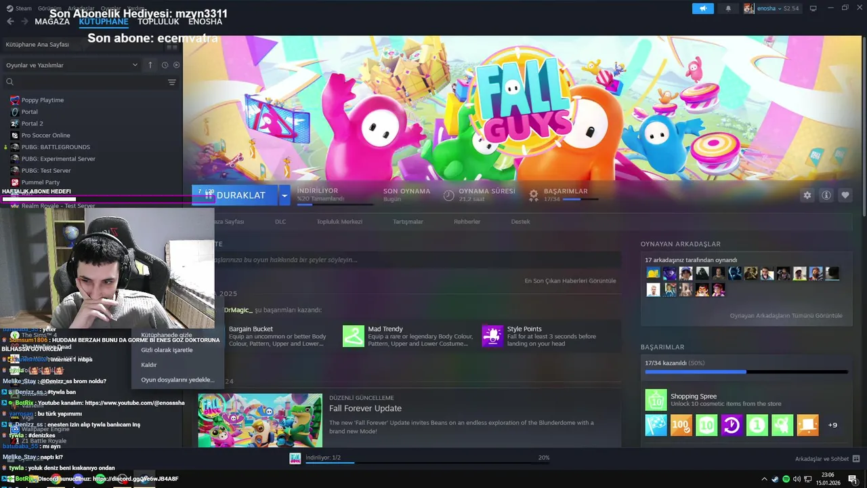This screenshot has width=867, height=488.
Task: Open the Topluluk Merkezi tab
Action: click(339, 222)
